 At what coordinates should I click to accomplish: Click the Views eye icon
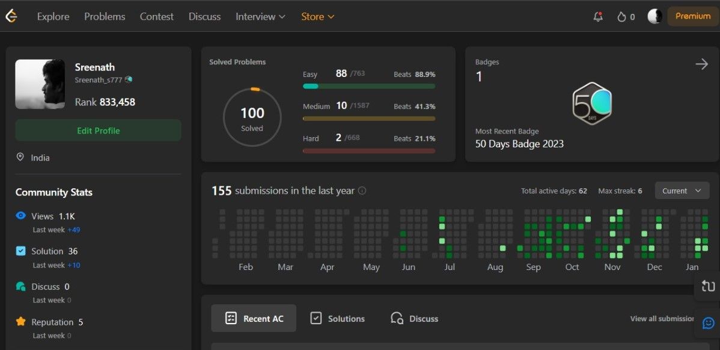coord(21,216)
